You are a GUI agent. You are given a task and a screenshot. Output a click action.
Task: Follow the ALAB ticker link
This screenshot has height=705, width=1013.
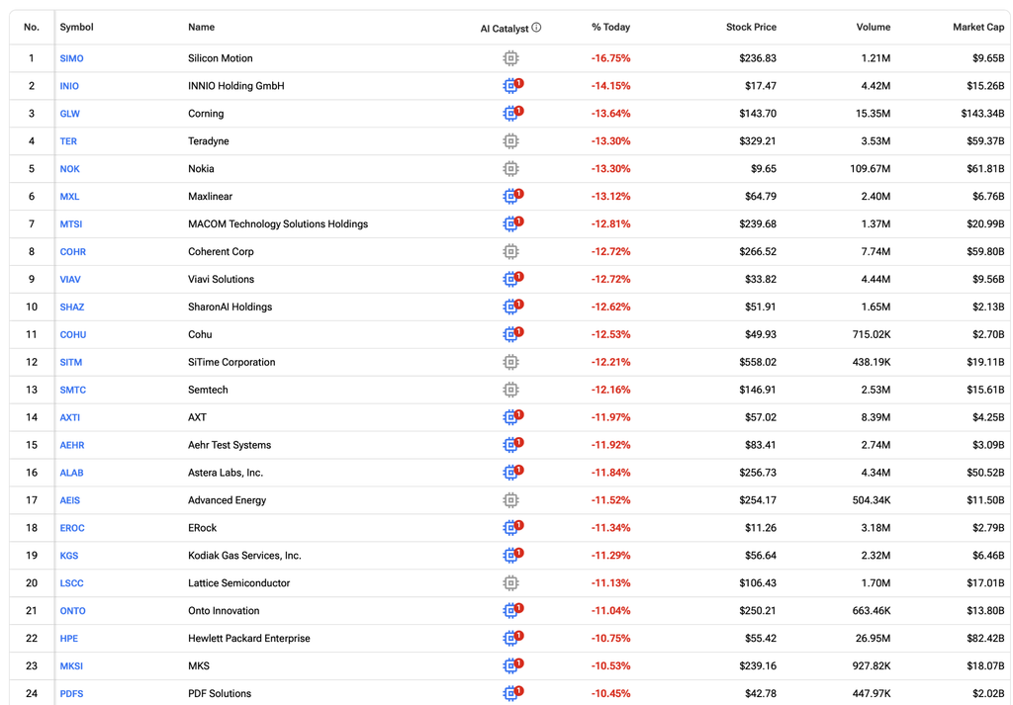[71, 473]
